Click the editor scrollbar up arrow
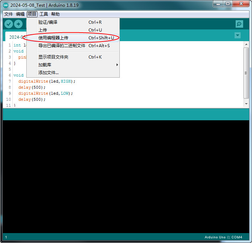Screen dimensions: 252x243 (246, 44)
